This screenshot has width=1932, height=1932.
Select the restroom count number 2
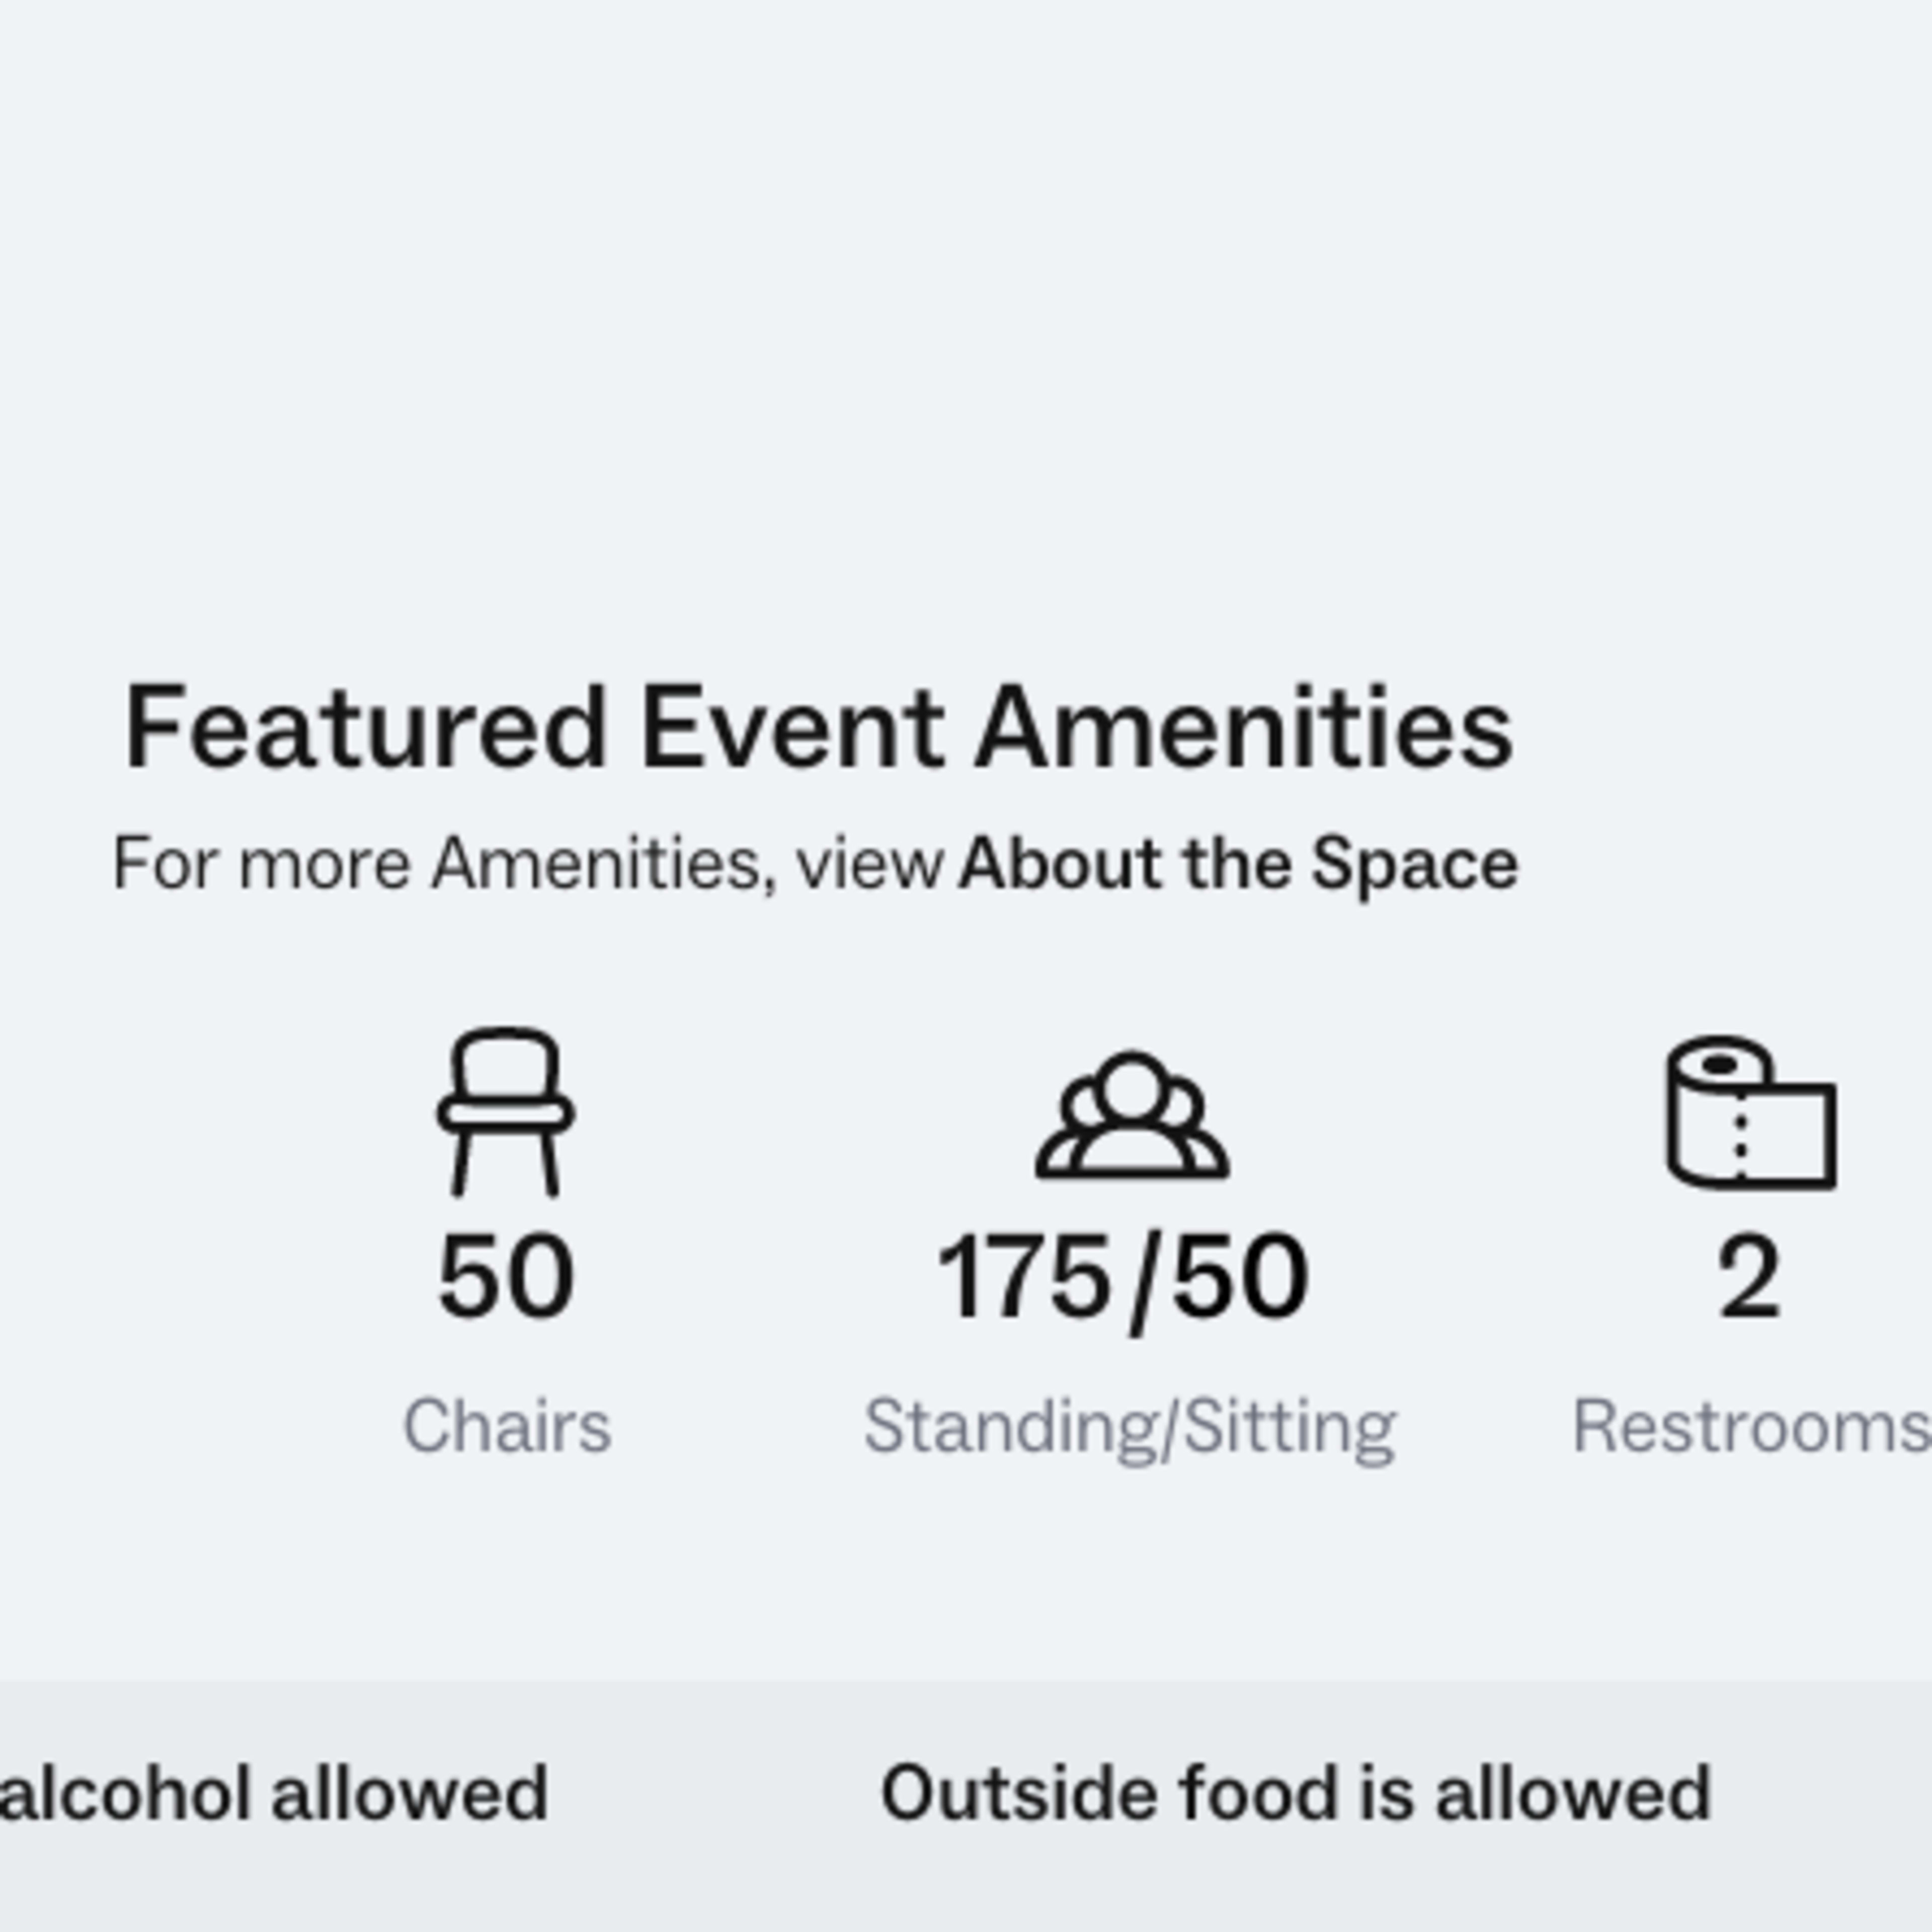(1749, 1276)
